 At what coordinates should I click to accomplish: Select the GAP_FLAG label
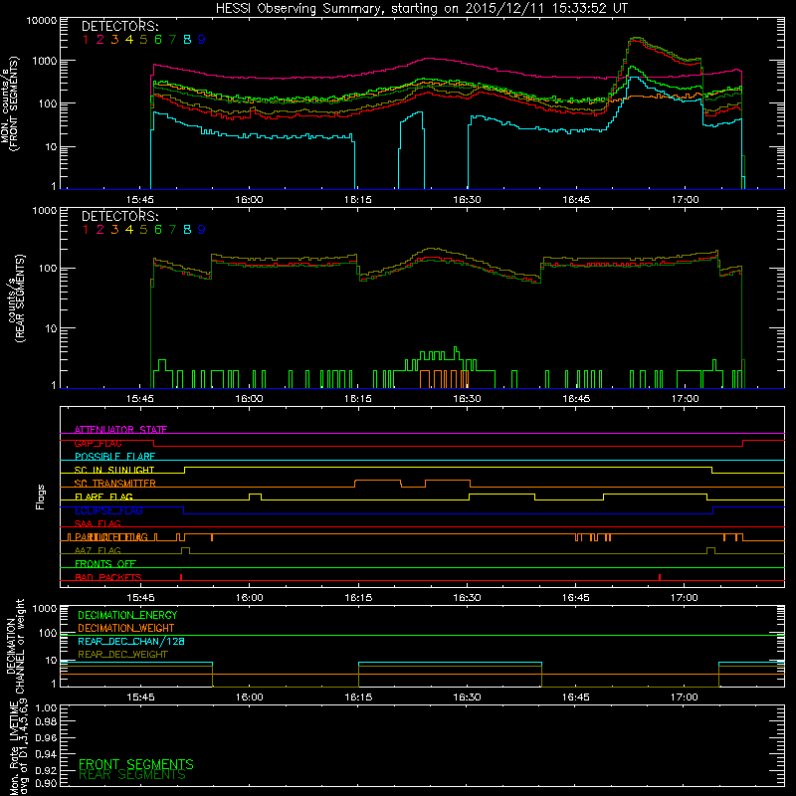tap(98, 443)
